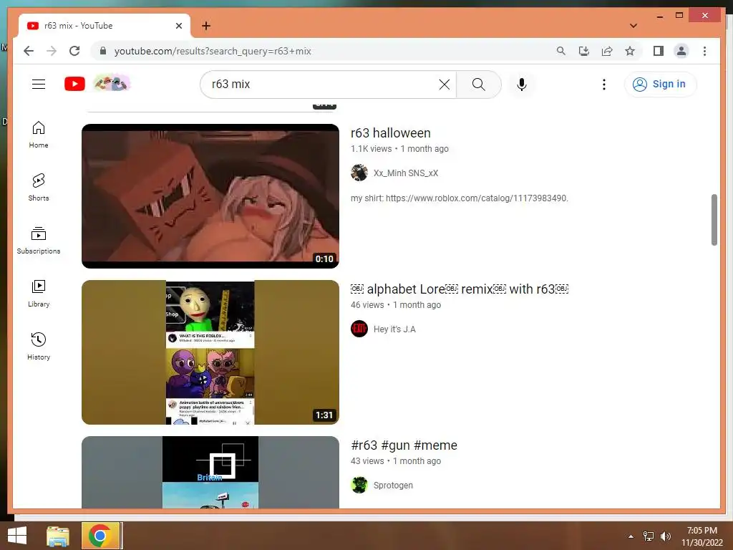The image size is (733, 550).
Task: Open the Hey it's J.A channel name
Action: click(x=394, y=329)
